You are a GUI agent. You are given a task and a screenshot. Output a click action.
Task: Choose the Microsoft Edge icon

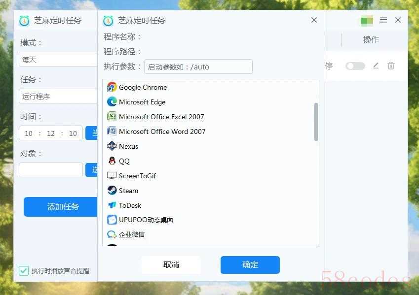point(112,102)
